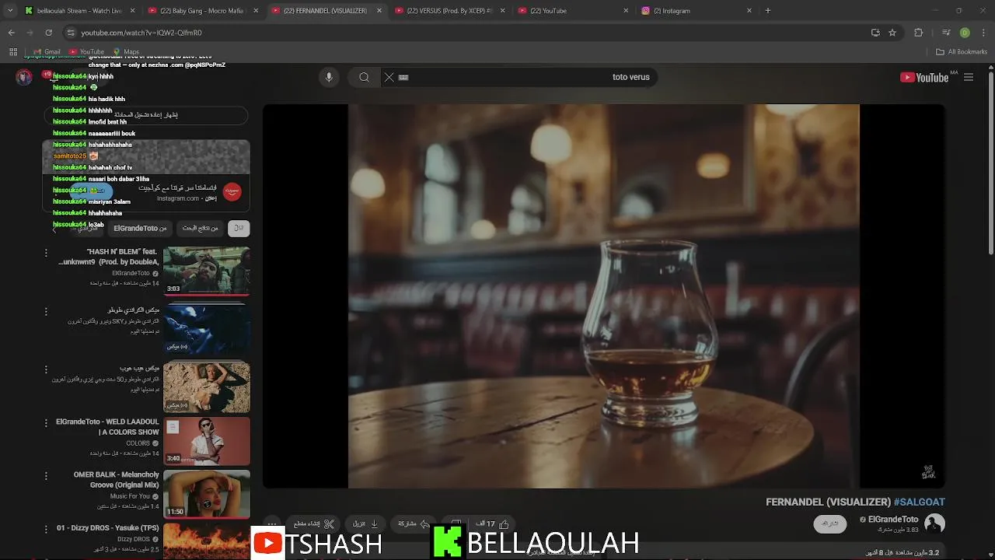
Task: Show chat replay button
Action: [146, 114]
